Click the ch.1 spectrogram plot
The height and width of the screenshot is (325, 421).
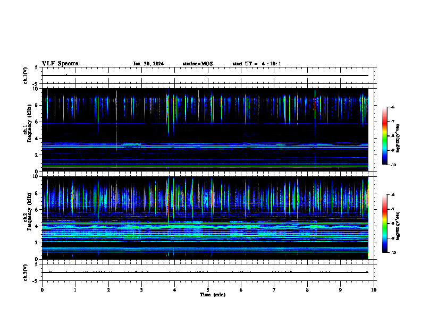[x=205, y=130]
